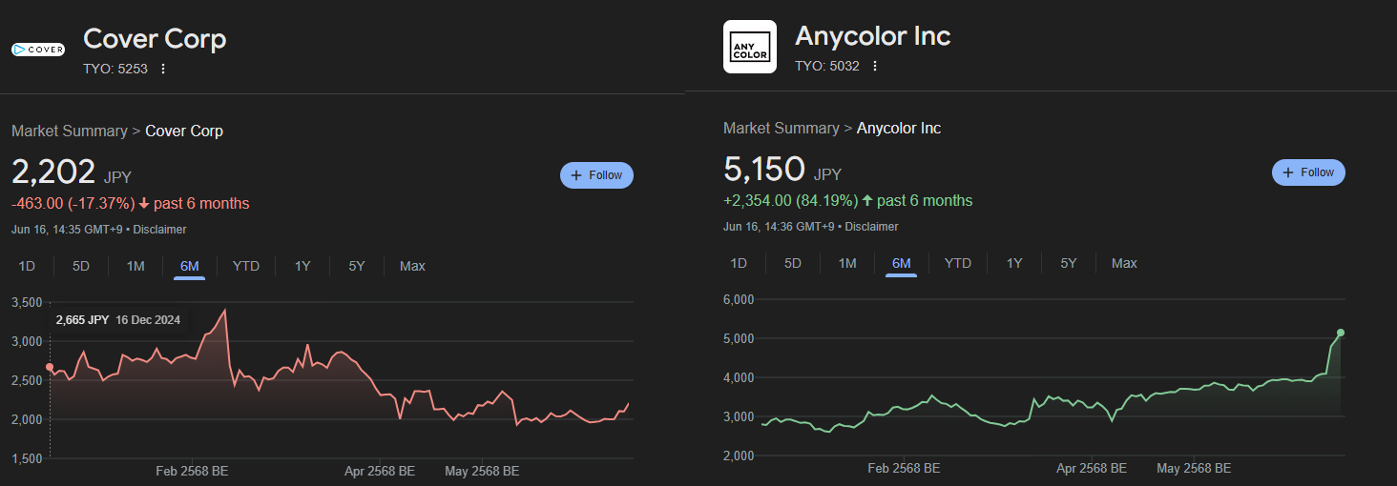Click the TYO: 5253 ticker text
This screenshot has width=1397, height=486.
click(115, 69)
